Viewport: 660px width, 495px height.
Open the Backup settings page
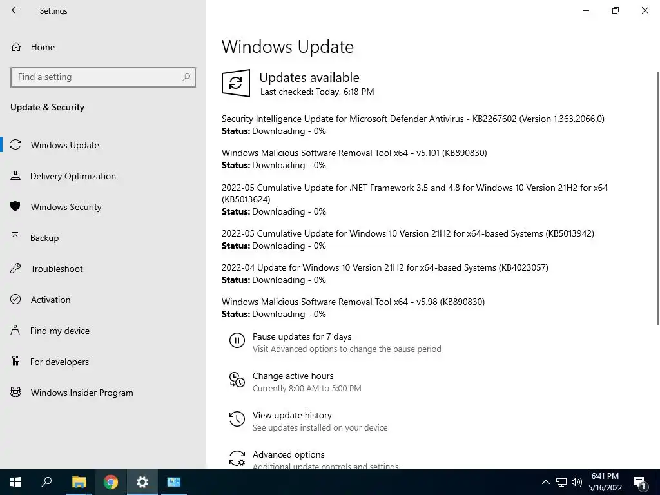pos(44,238)
